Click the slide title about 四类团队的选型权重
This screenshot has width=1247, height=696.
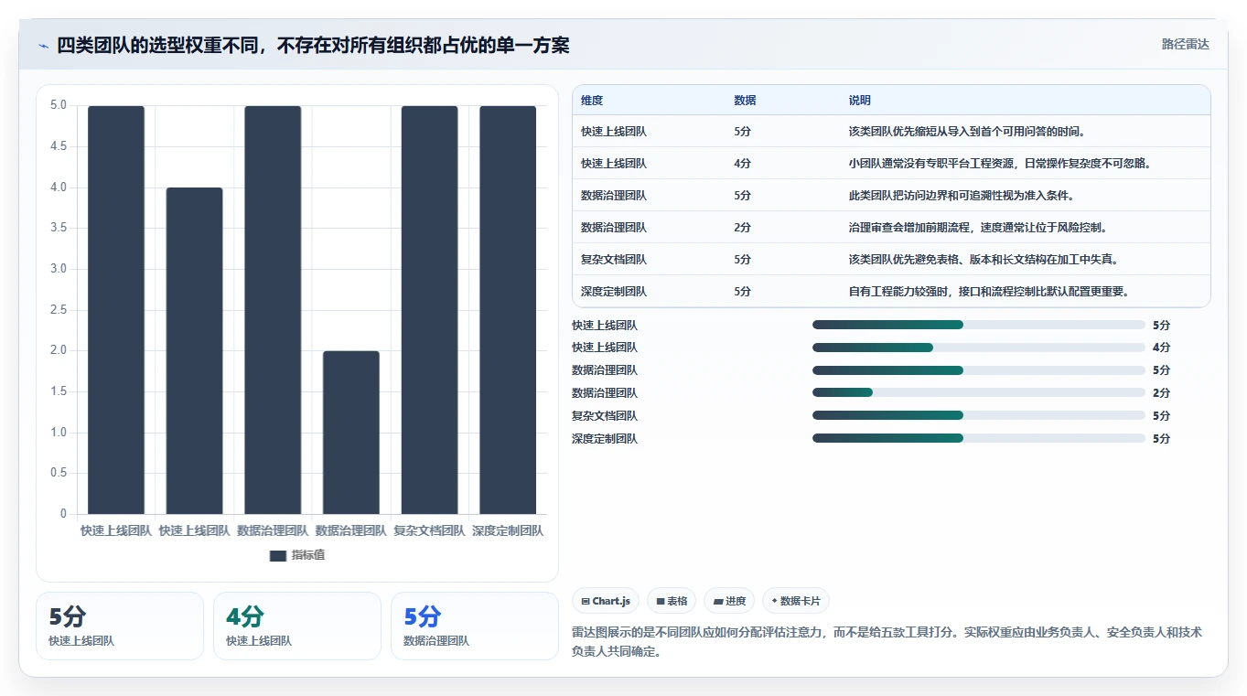313,45
